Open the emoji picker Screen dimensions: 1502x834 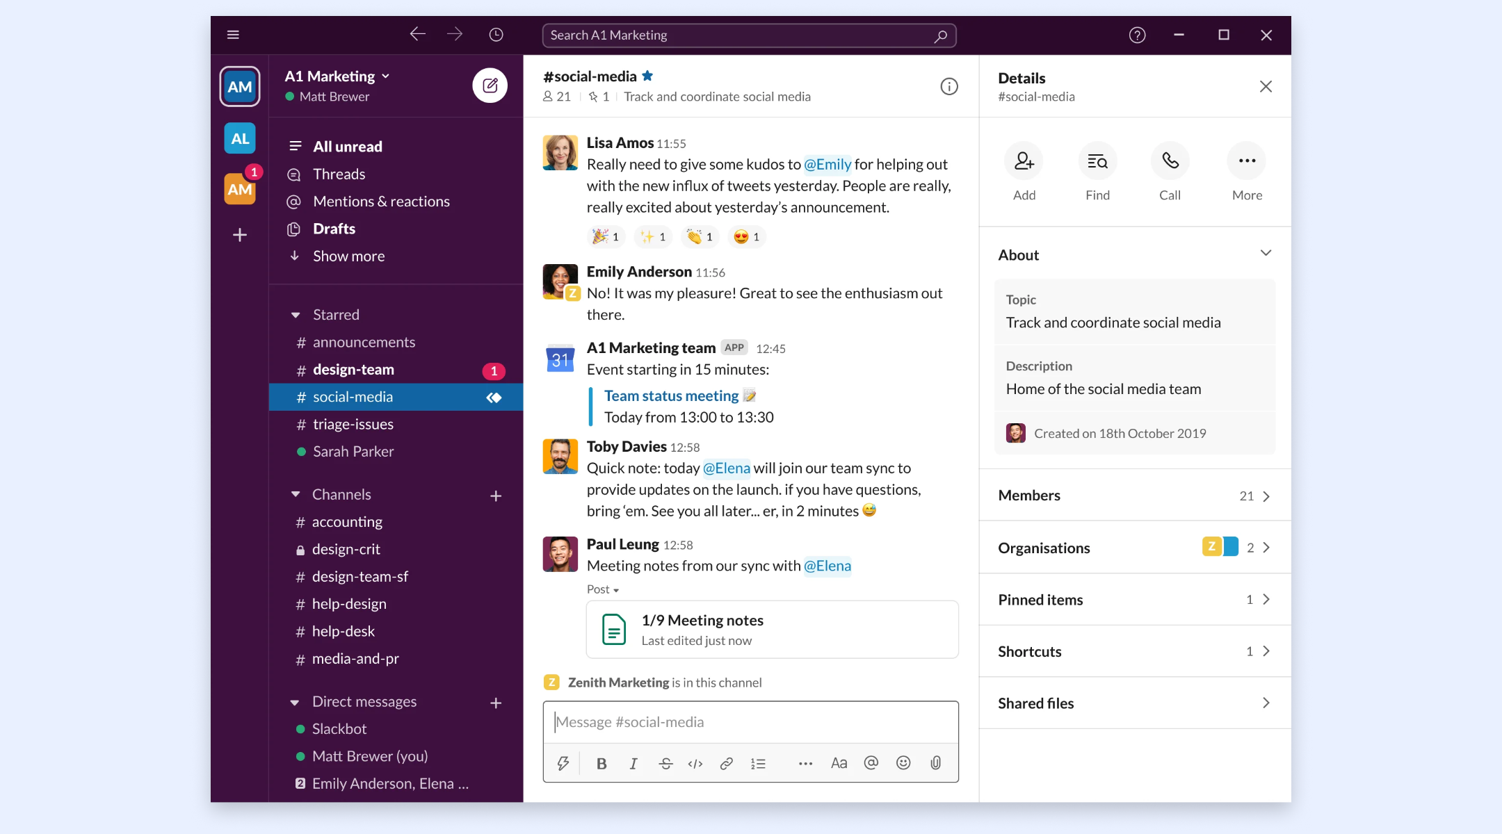[903, 763]
